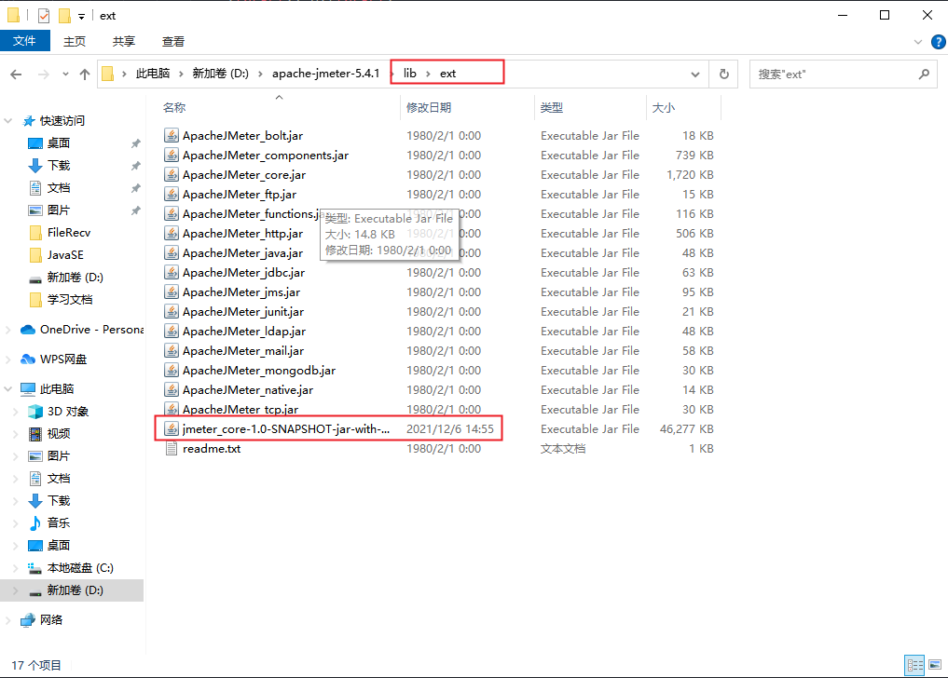
Task: Click 新加卷 (D:) in the address breadcrumb
Action: pos(221,74)
